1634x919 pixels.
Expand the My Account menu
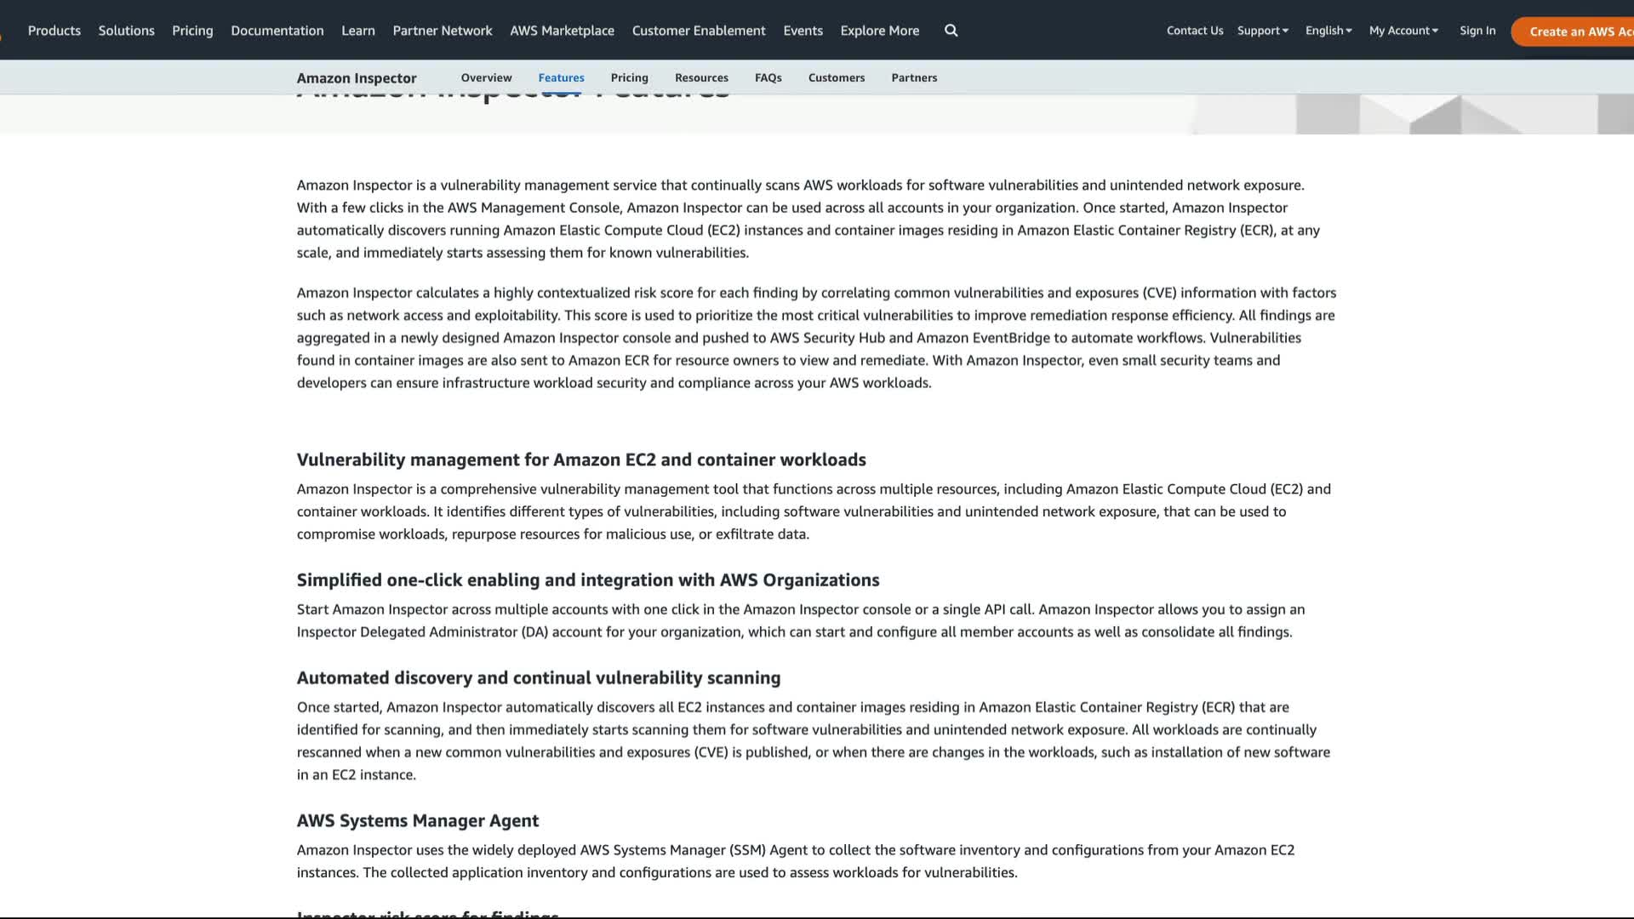pyautogui.click(x=1403, y=31)
